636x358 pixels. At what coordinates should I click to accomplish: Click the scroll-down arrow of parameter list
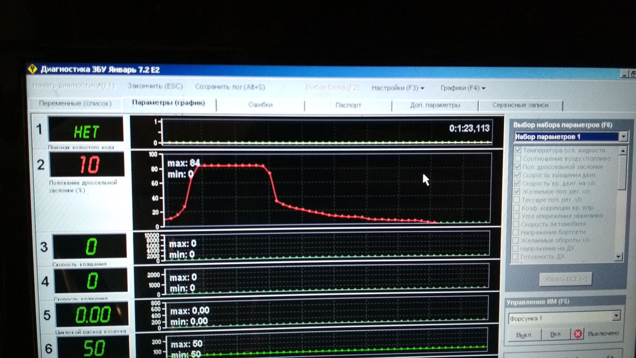tap(618, 257)
